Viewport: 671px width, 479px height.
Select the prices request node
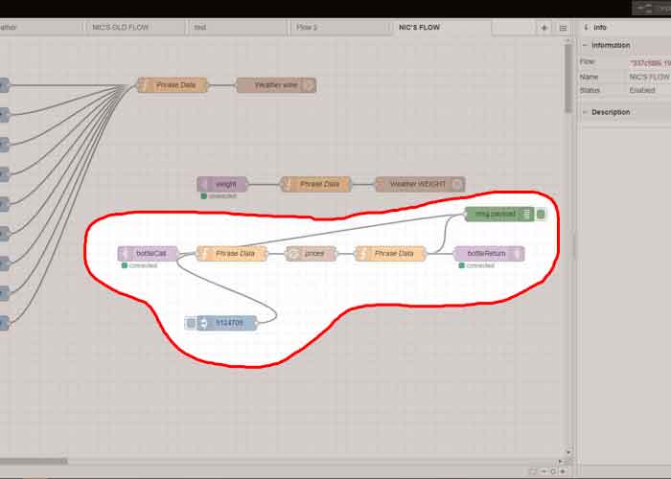(x=312, y=254)
